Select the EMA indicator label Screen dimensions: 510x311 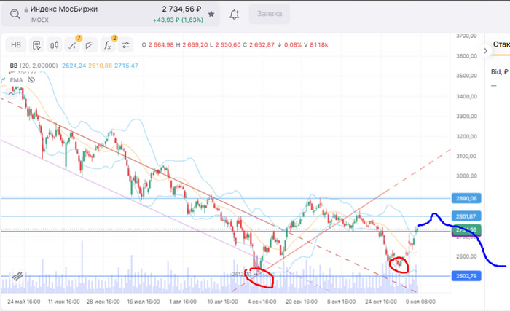[16, 80]
